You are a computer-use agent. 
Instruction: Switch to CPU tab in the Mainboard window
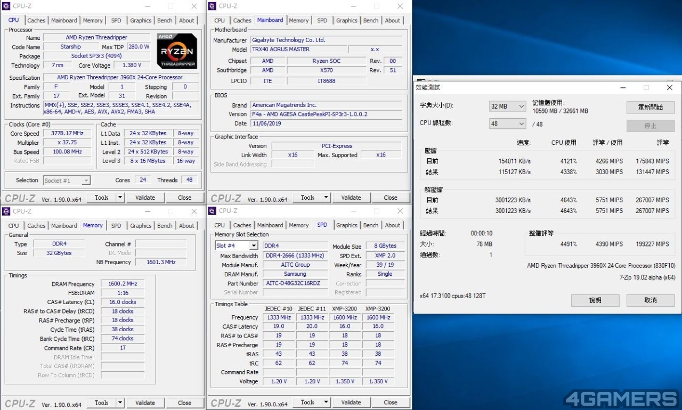[x=220, y=21]
